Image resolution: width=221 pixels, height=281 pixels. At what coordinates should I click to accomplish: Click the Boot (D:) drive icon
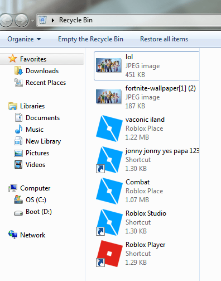(18, 212)
